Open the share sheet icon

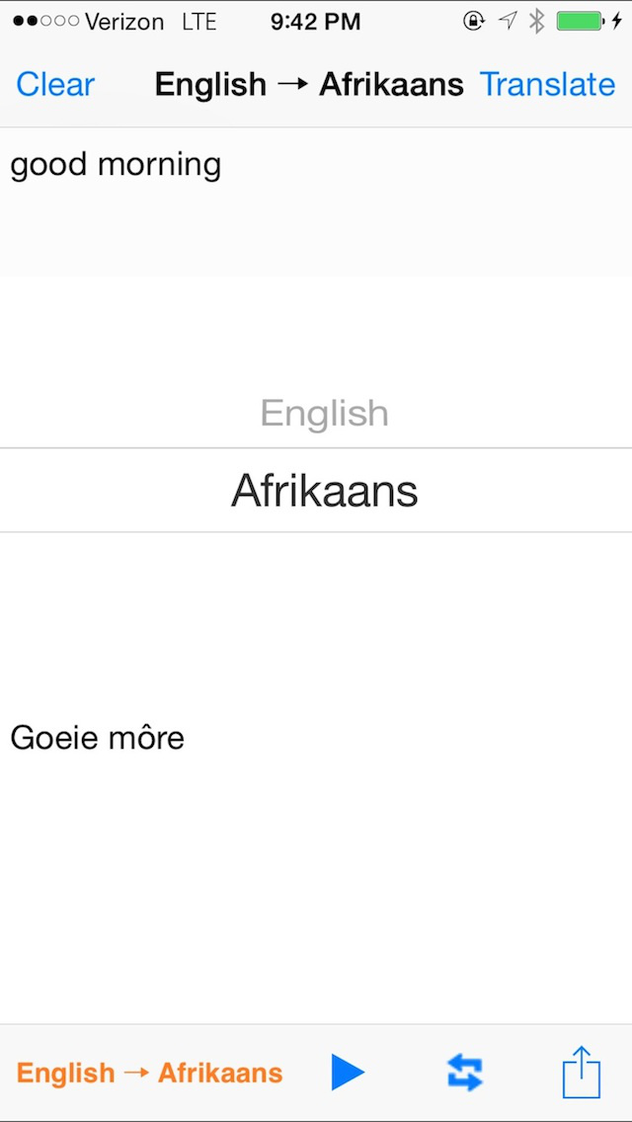[582, 1072]
